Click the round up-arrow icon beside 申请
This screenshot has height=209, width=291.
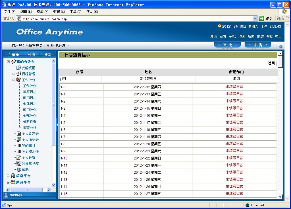click(x=281, y=47)
